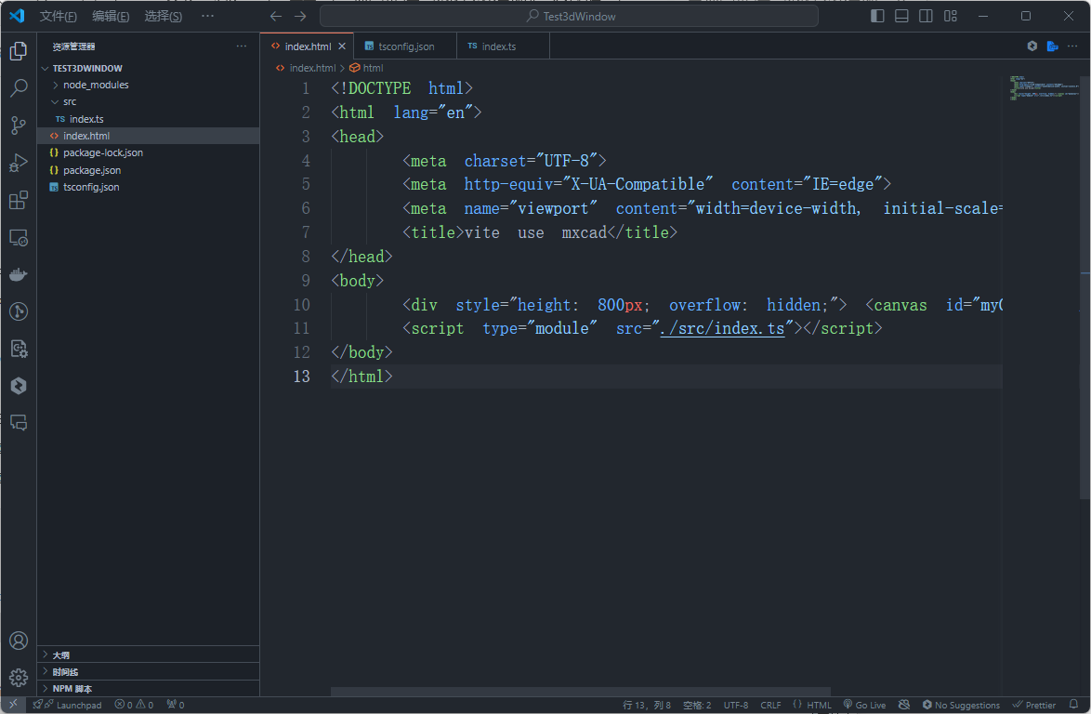Image resolution: width=1091 pixels, height=714 pixels.
Task: Open package.json in explorer
Action: 91,170
